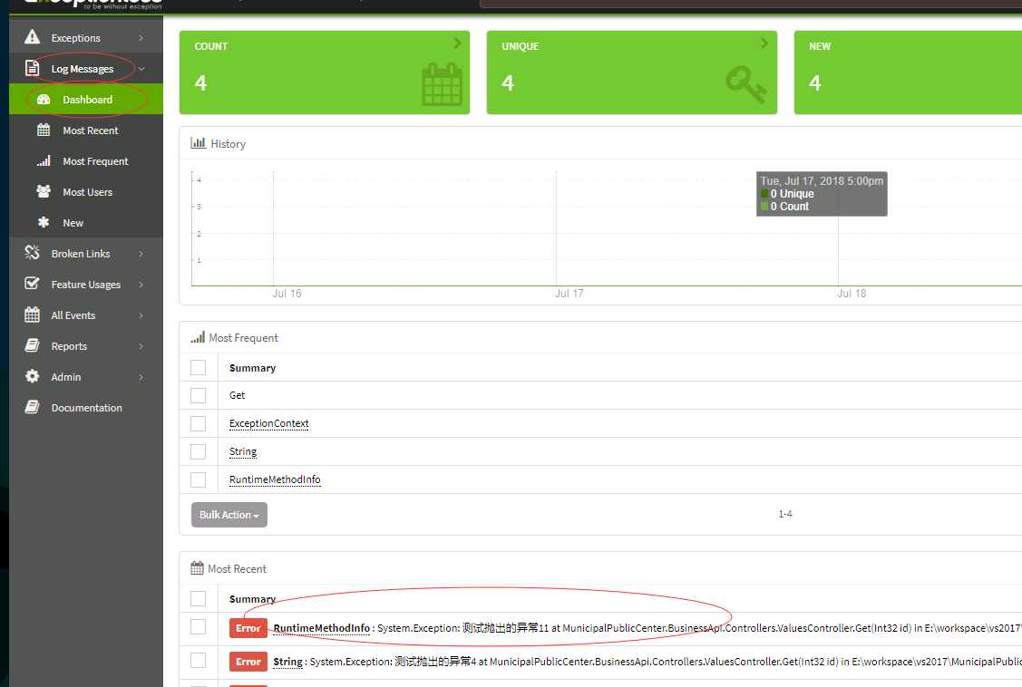Screen dimensions: 1022x687
Task: Click the Broken Links chain icon
Action: 32,252
